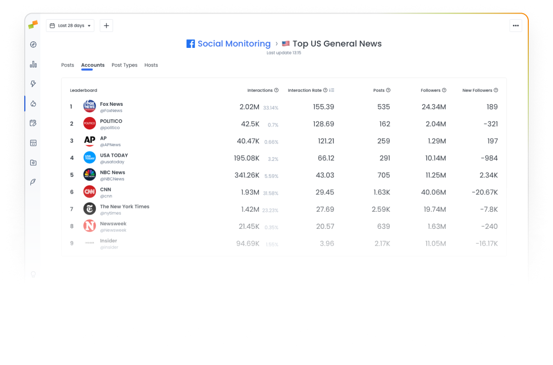This screenshot has width=553, height=365.
Task: Open the Last 28 days date range dropdown
Action: tap(70, 25)
